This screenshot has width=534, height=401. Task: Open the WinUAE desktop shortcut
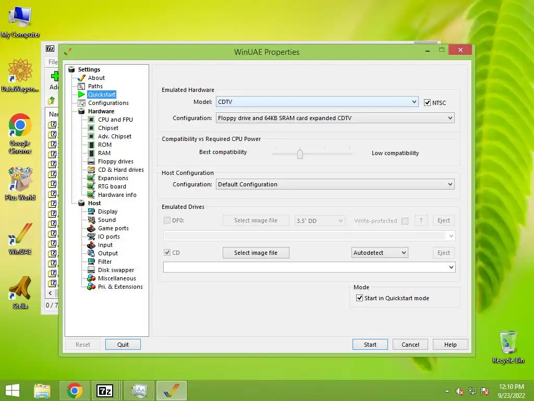(x=20, y=238)
